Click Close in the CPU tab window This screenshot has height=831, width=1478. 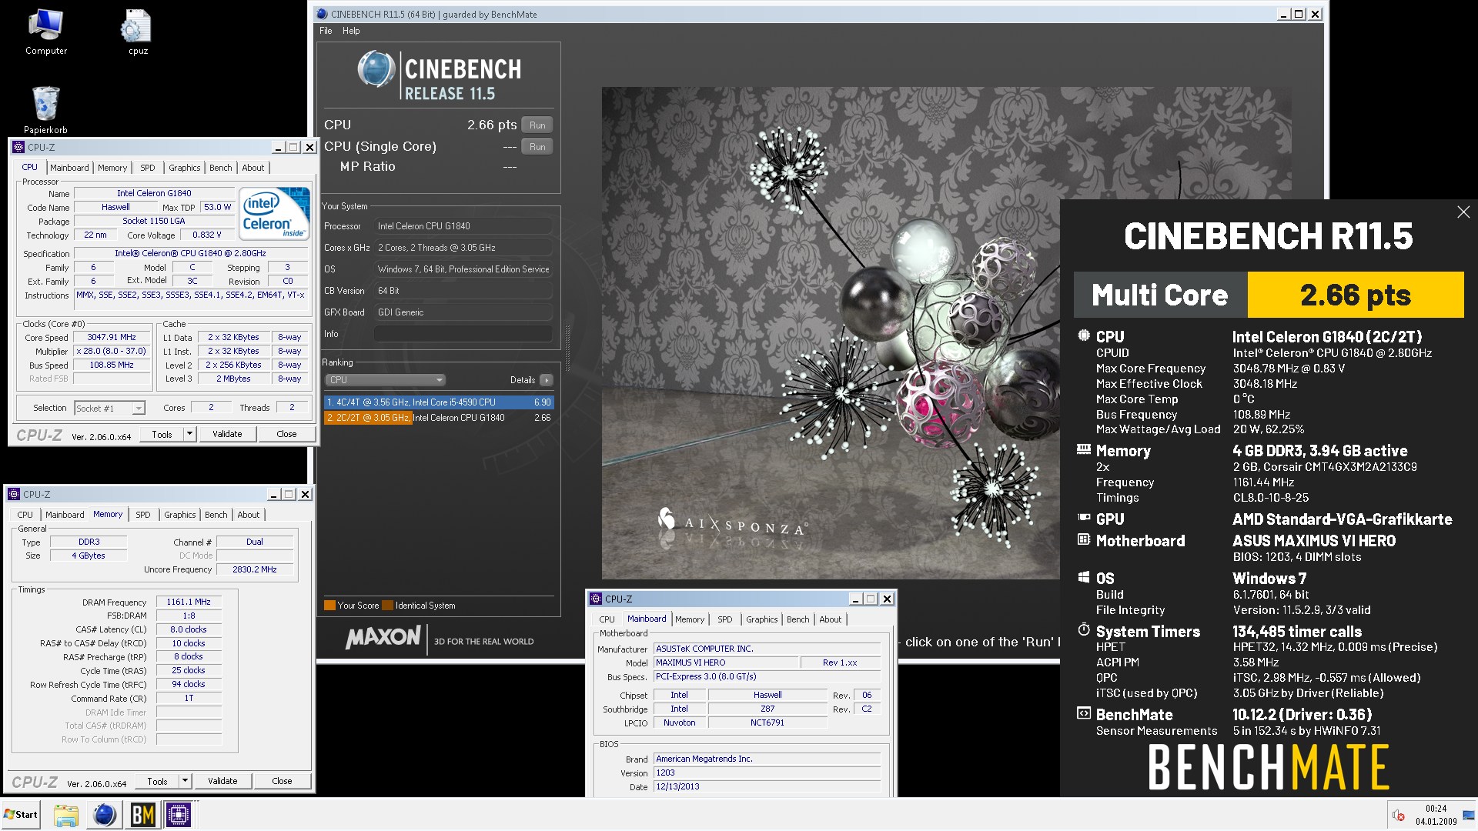pyautogui.click(x=286, y=434)
